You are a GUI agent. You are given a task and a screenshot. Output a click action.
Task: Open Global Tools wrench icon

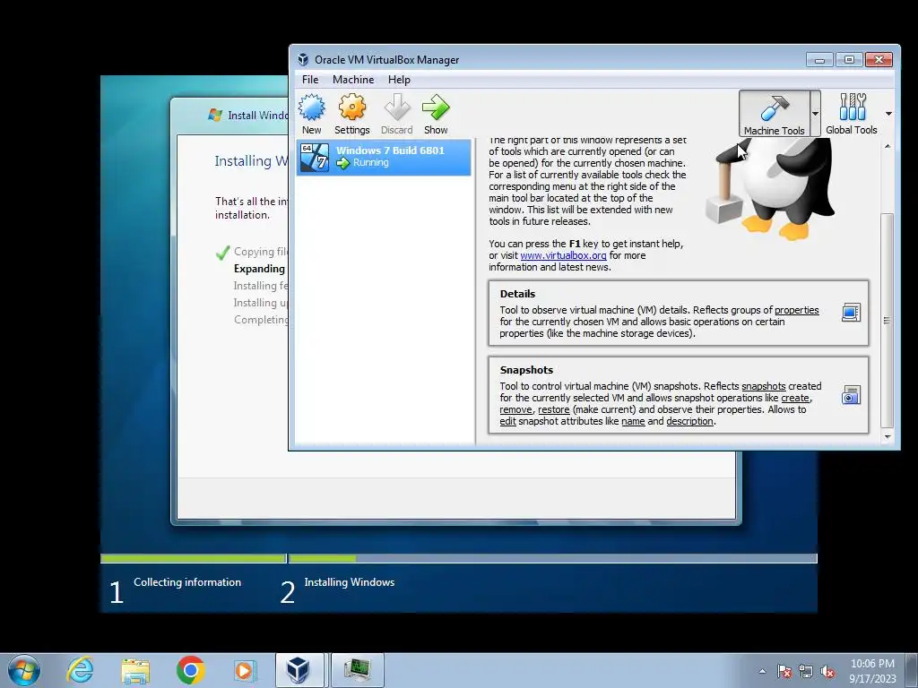[852, 107]
